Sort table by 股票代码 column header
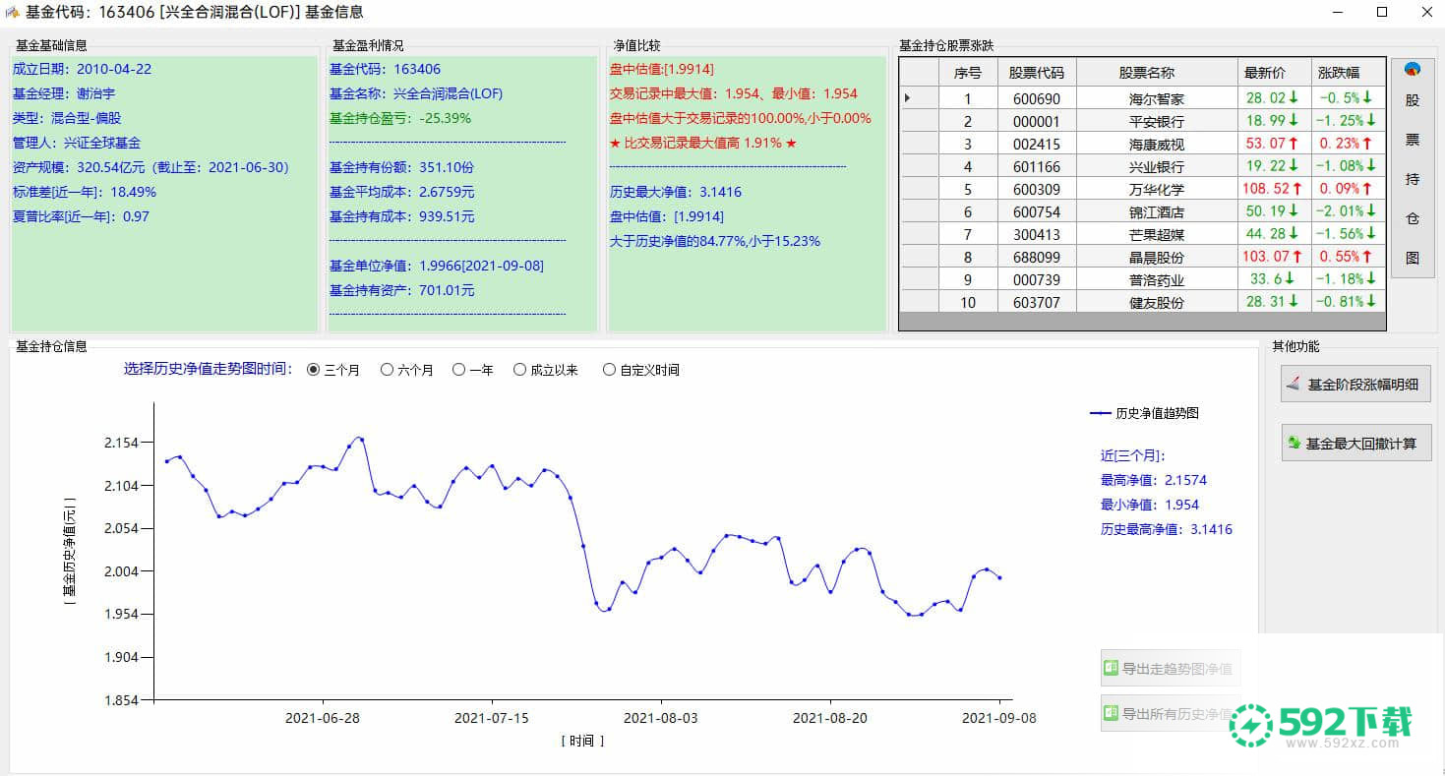The width and height of the screenshot is (1445, 776). [x=1037, y=72]
